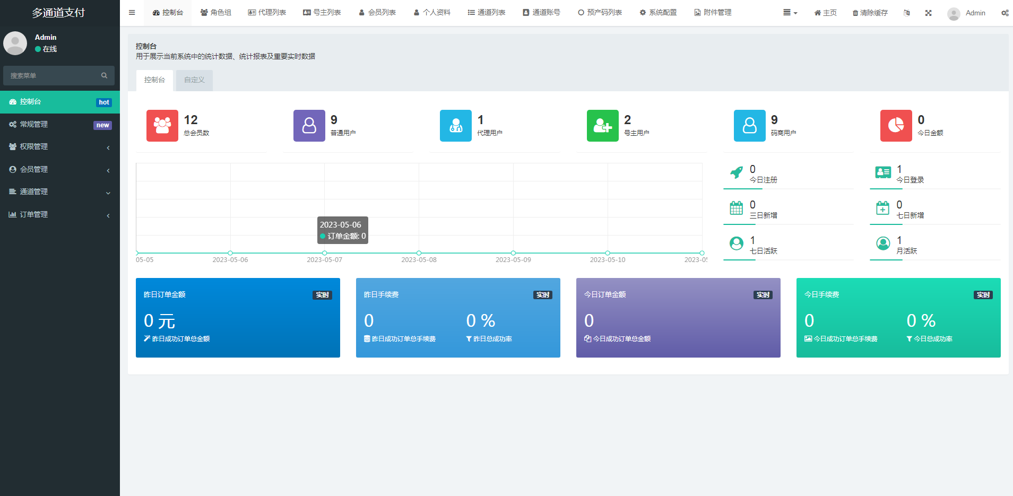Image resolution: width=1013 pixels, height=496 pixels.
Task: Click the rocket icon for today registrations
Action: point(736,172)
